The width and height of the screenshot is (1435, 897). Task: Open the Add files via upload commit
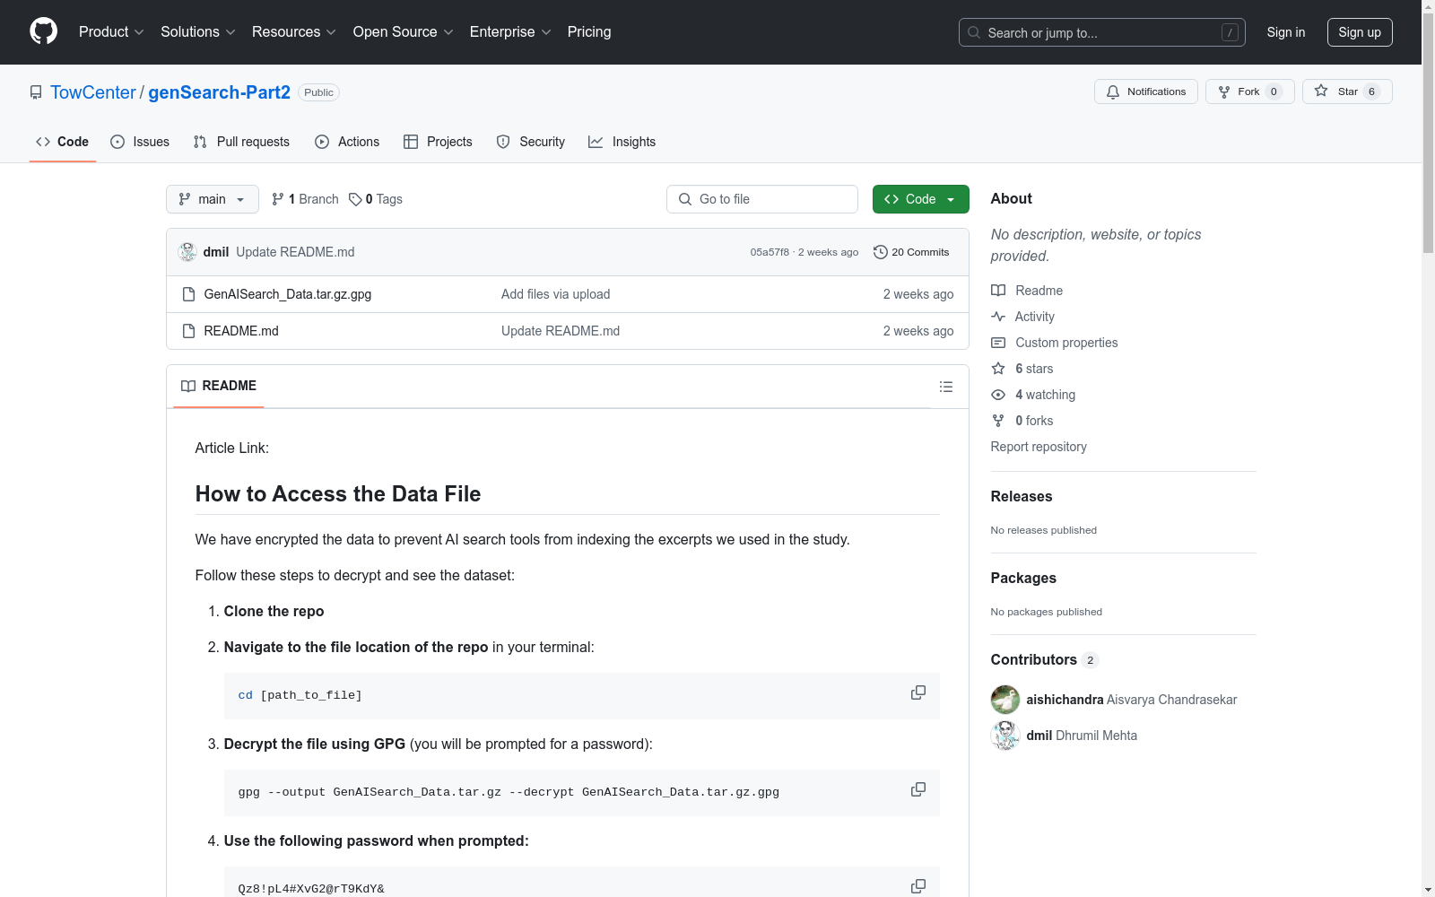click(x=556, y=294)
